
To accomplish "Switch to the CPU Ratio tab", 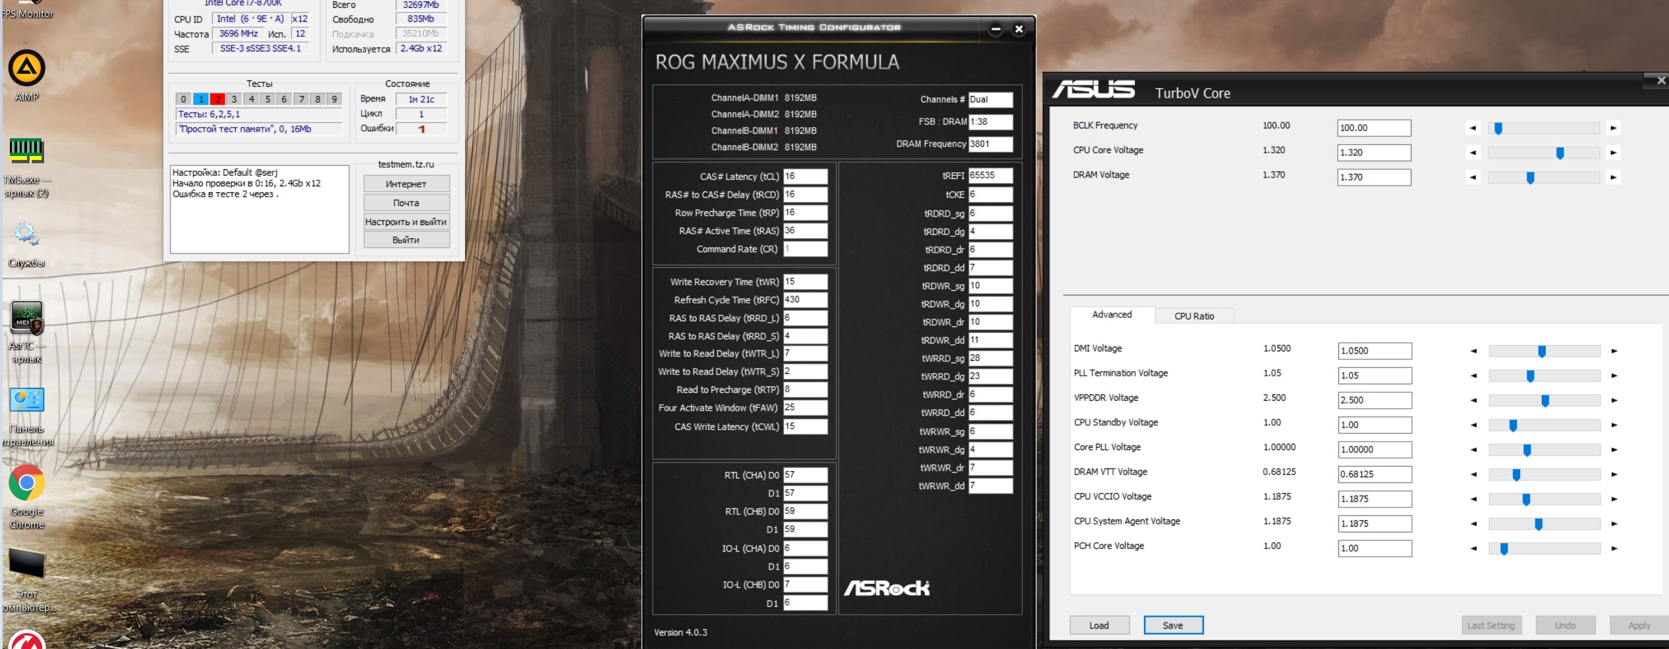I will pos(1194,316).
